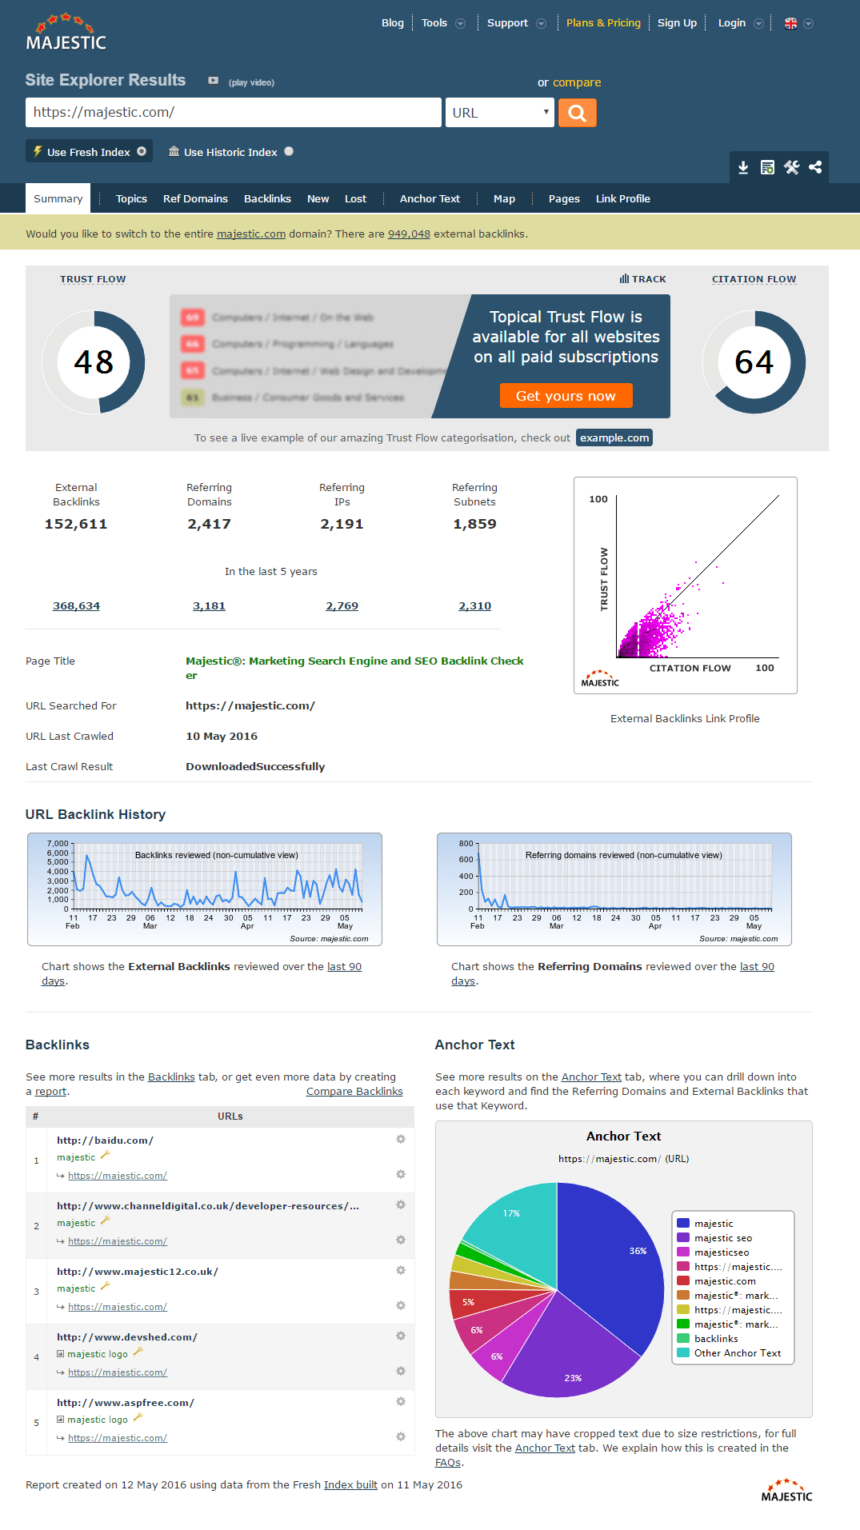Click the Historic Index building icon

[174, 151]
